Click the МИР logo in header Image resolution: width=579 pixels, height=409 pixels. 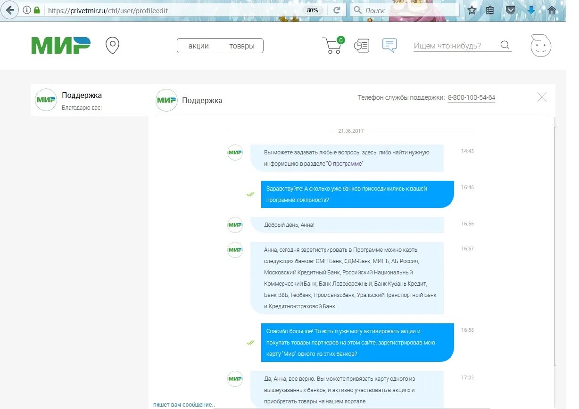tap(61, 46)
